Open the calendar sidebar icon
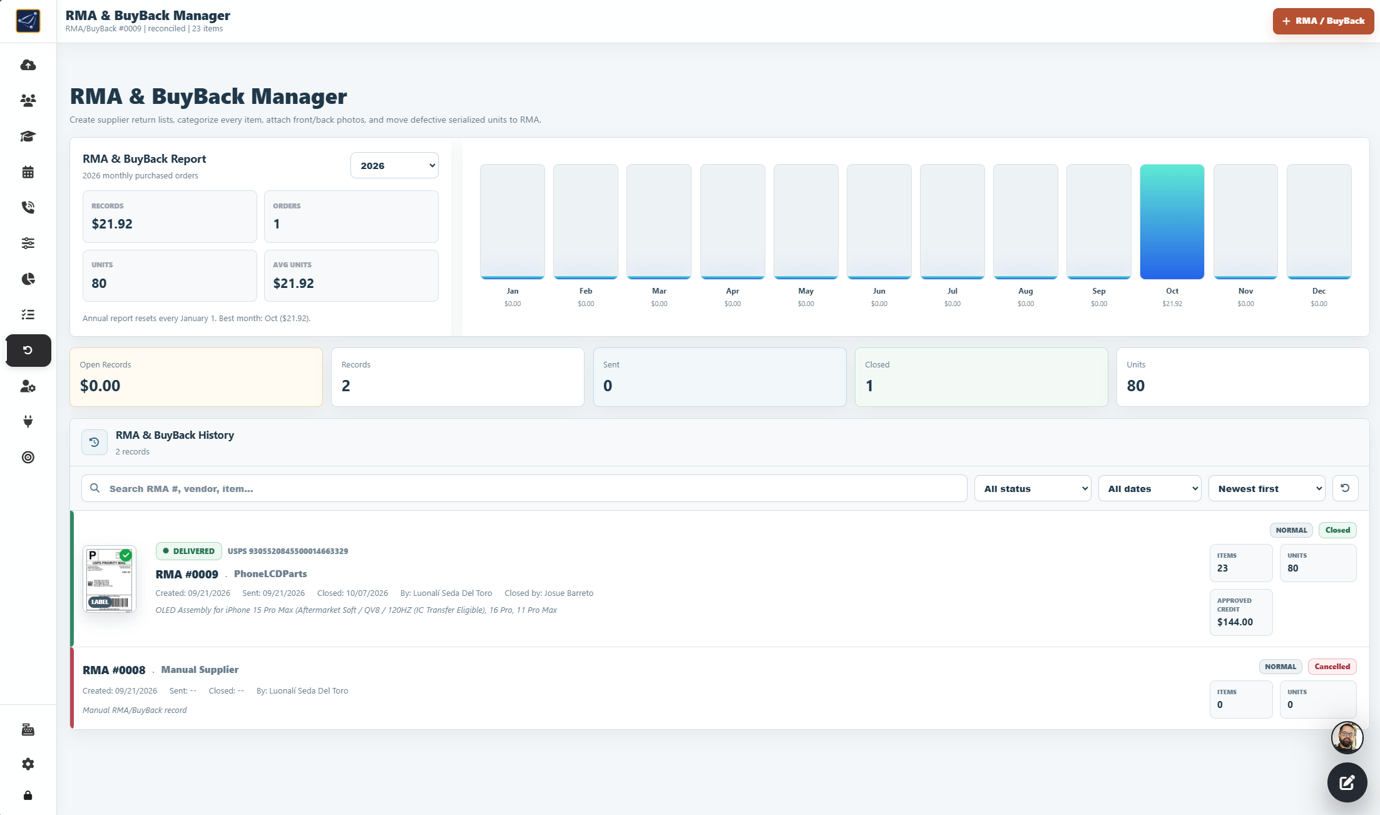The width and height of the screenshot is (1380, 815). click(28, 172)
